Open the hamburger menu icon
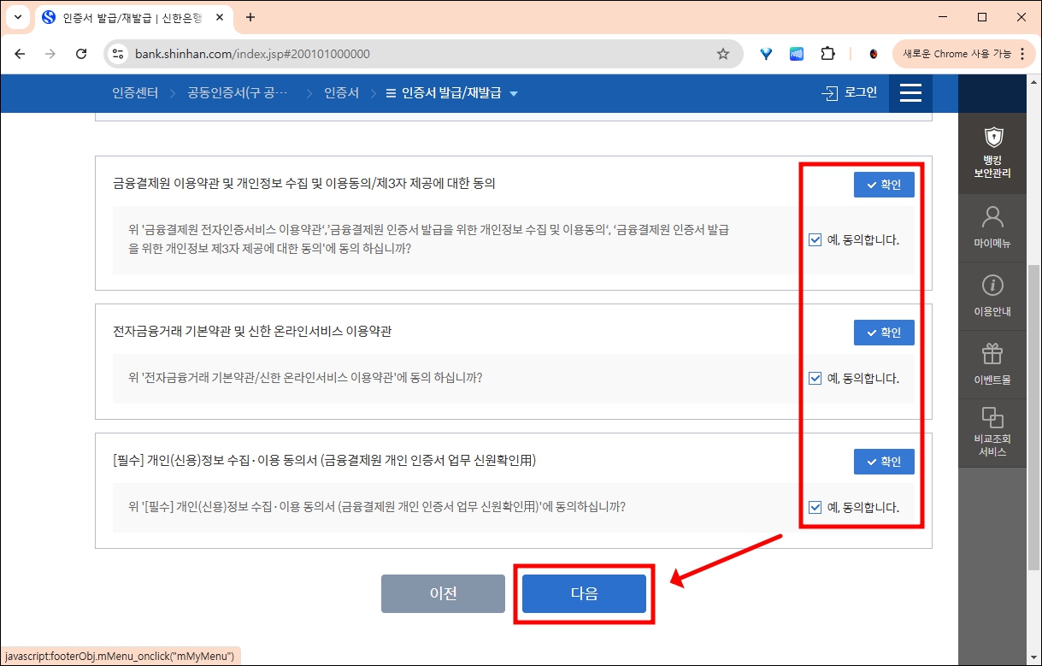 point(910,93)
